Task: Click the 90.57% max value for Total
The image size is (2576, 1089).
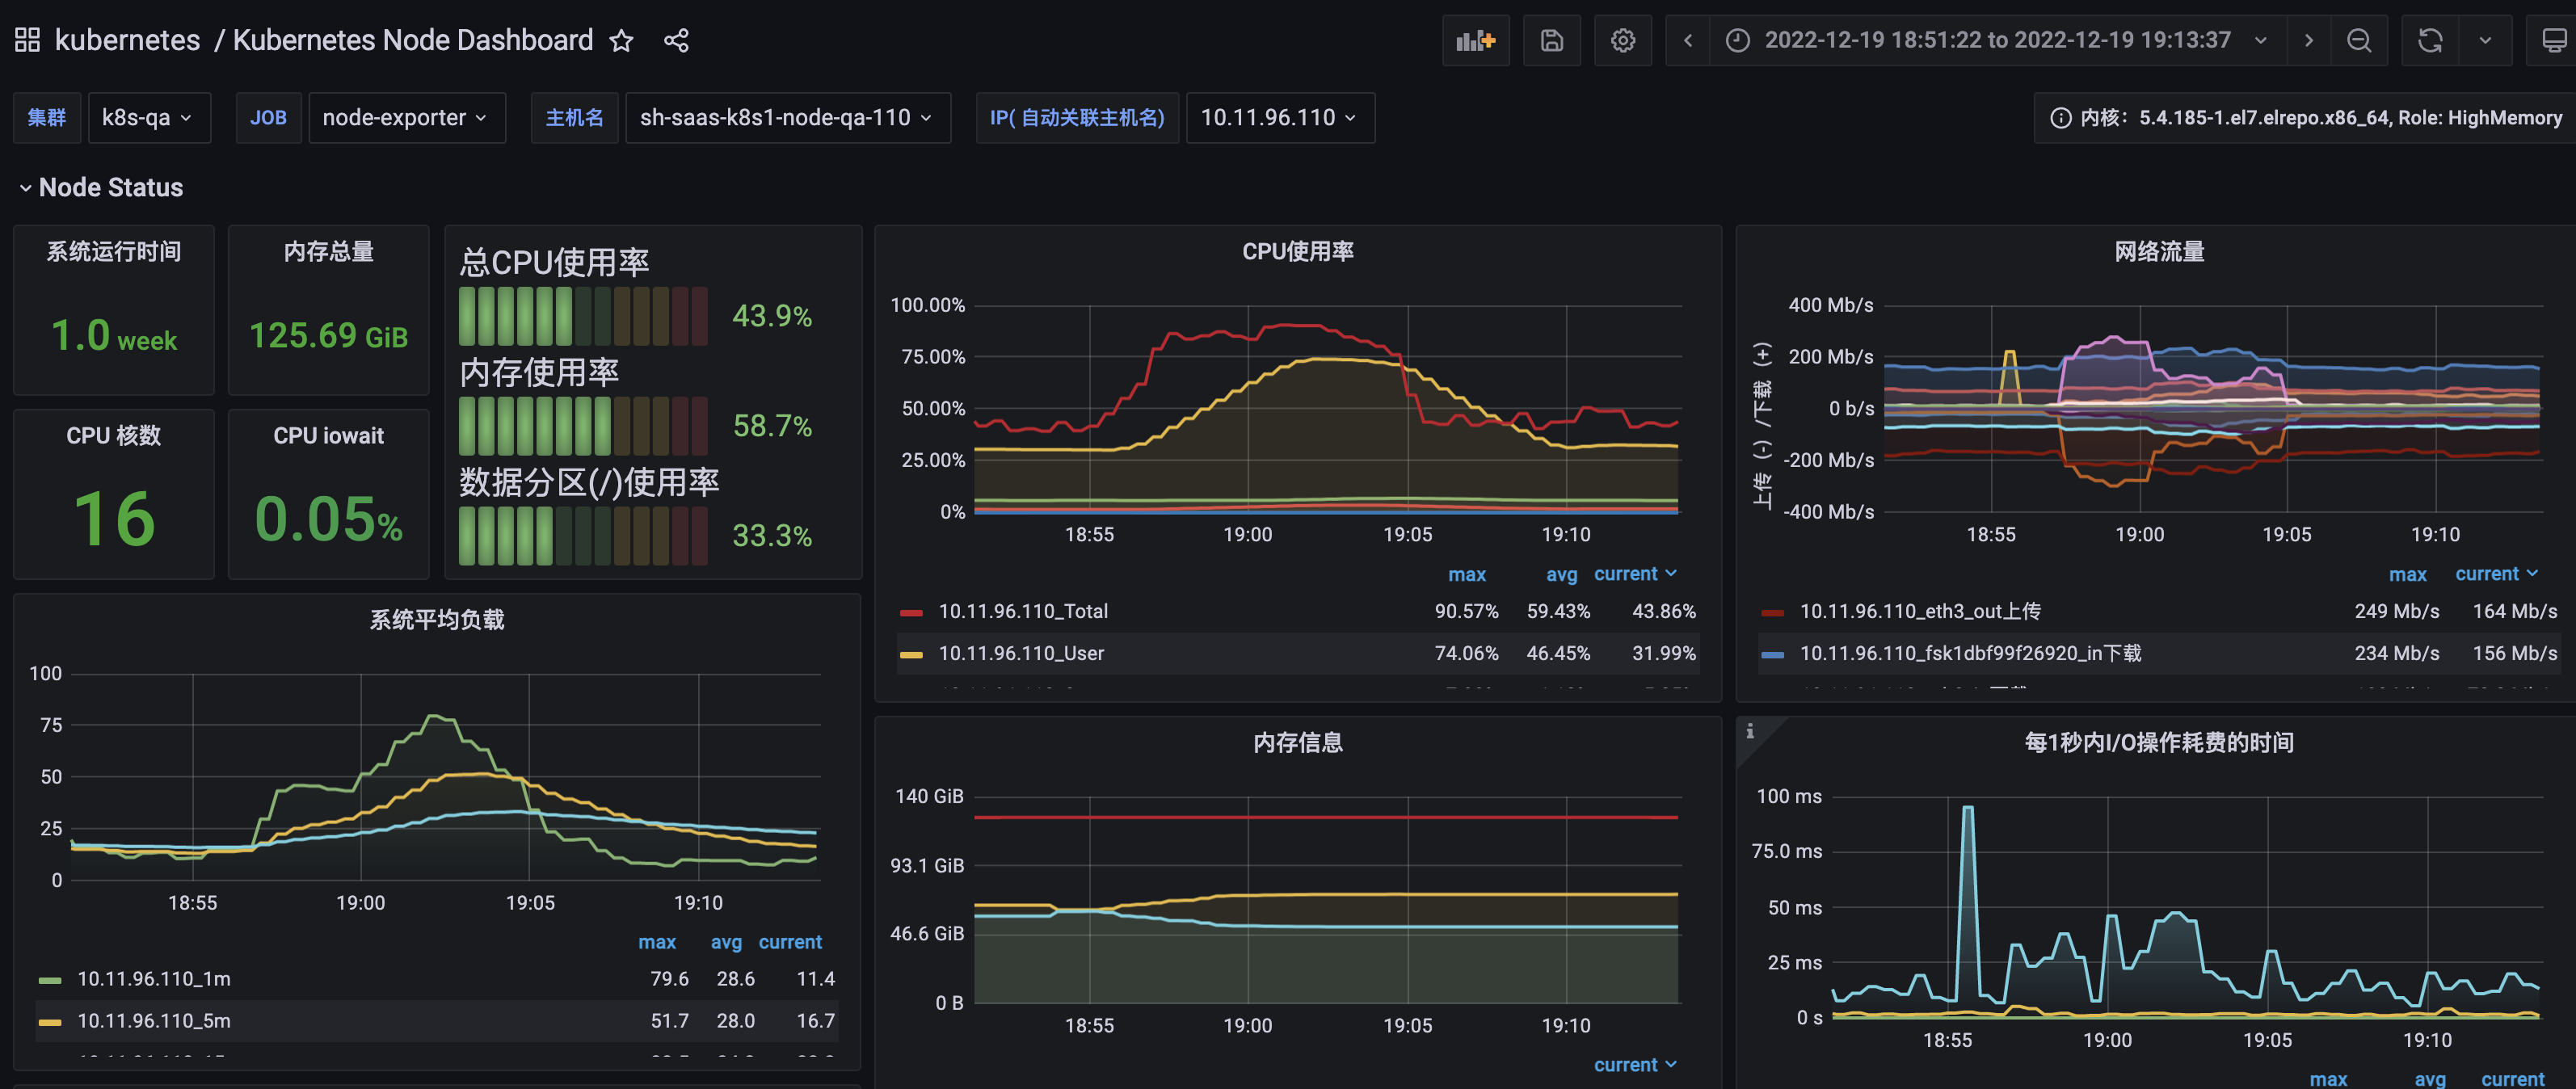Action: tap(1466, 611)
